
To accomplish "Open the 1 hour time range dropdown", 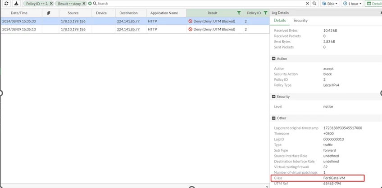I will [352, 4].
